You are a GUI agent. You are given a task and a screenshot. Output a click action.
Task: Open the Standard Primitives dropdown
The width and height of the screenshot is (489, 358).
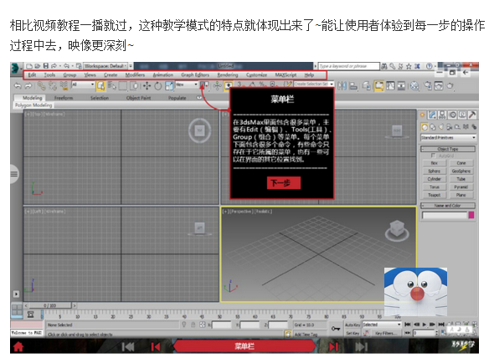point(448,137)
